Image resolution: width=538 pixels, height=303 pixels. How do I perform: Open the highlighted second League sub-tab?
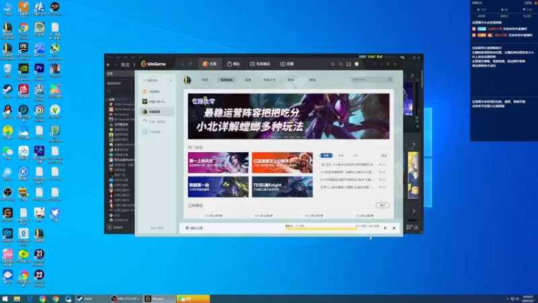point(227,79)
